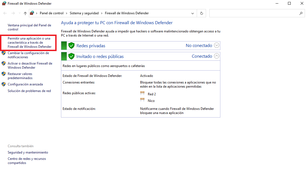The image size is (308, 170).
Task: Open the Sistema y seguridad breadcrumb
Action: 84,13
